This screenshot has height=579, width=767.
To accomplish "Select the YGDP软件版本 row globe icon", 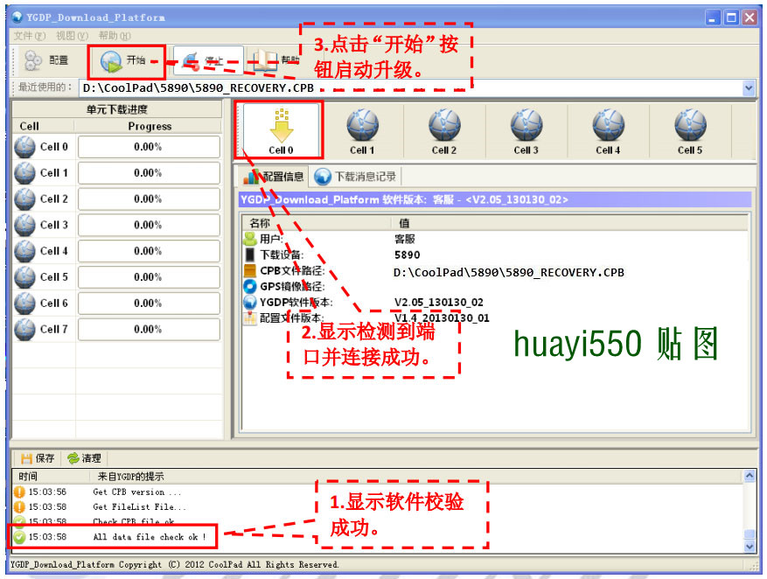I will [x=250, y=303].
